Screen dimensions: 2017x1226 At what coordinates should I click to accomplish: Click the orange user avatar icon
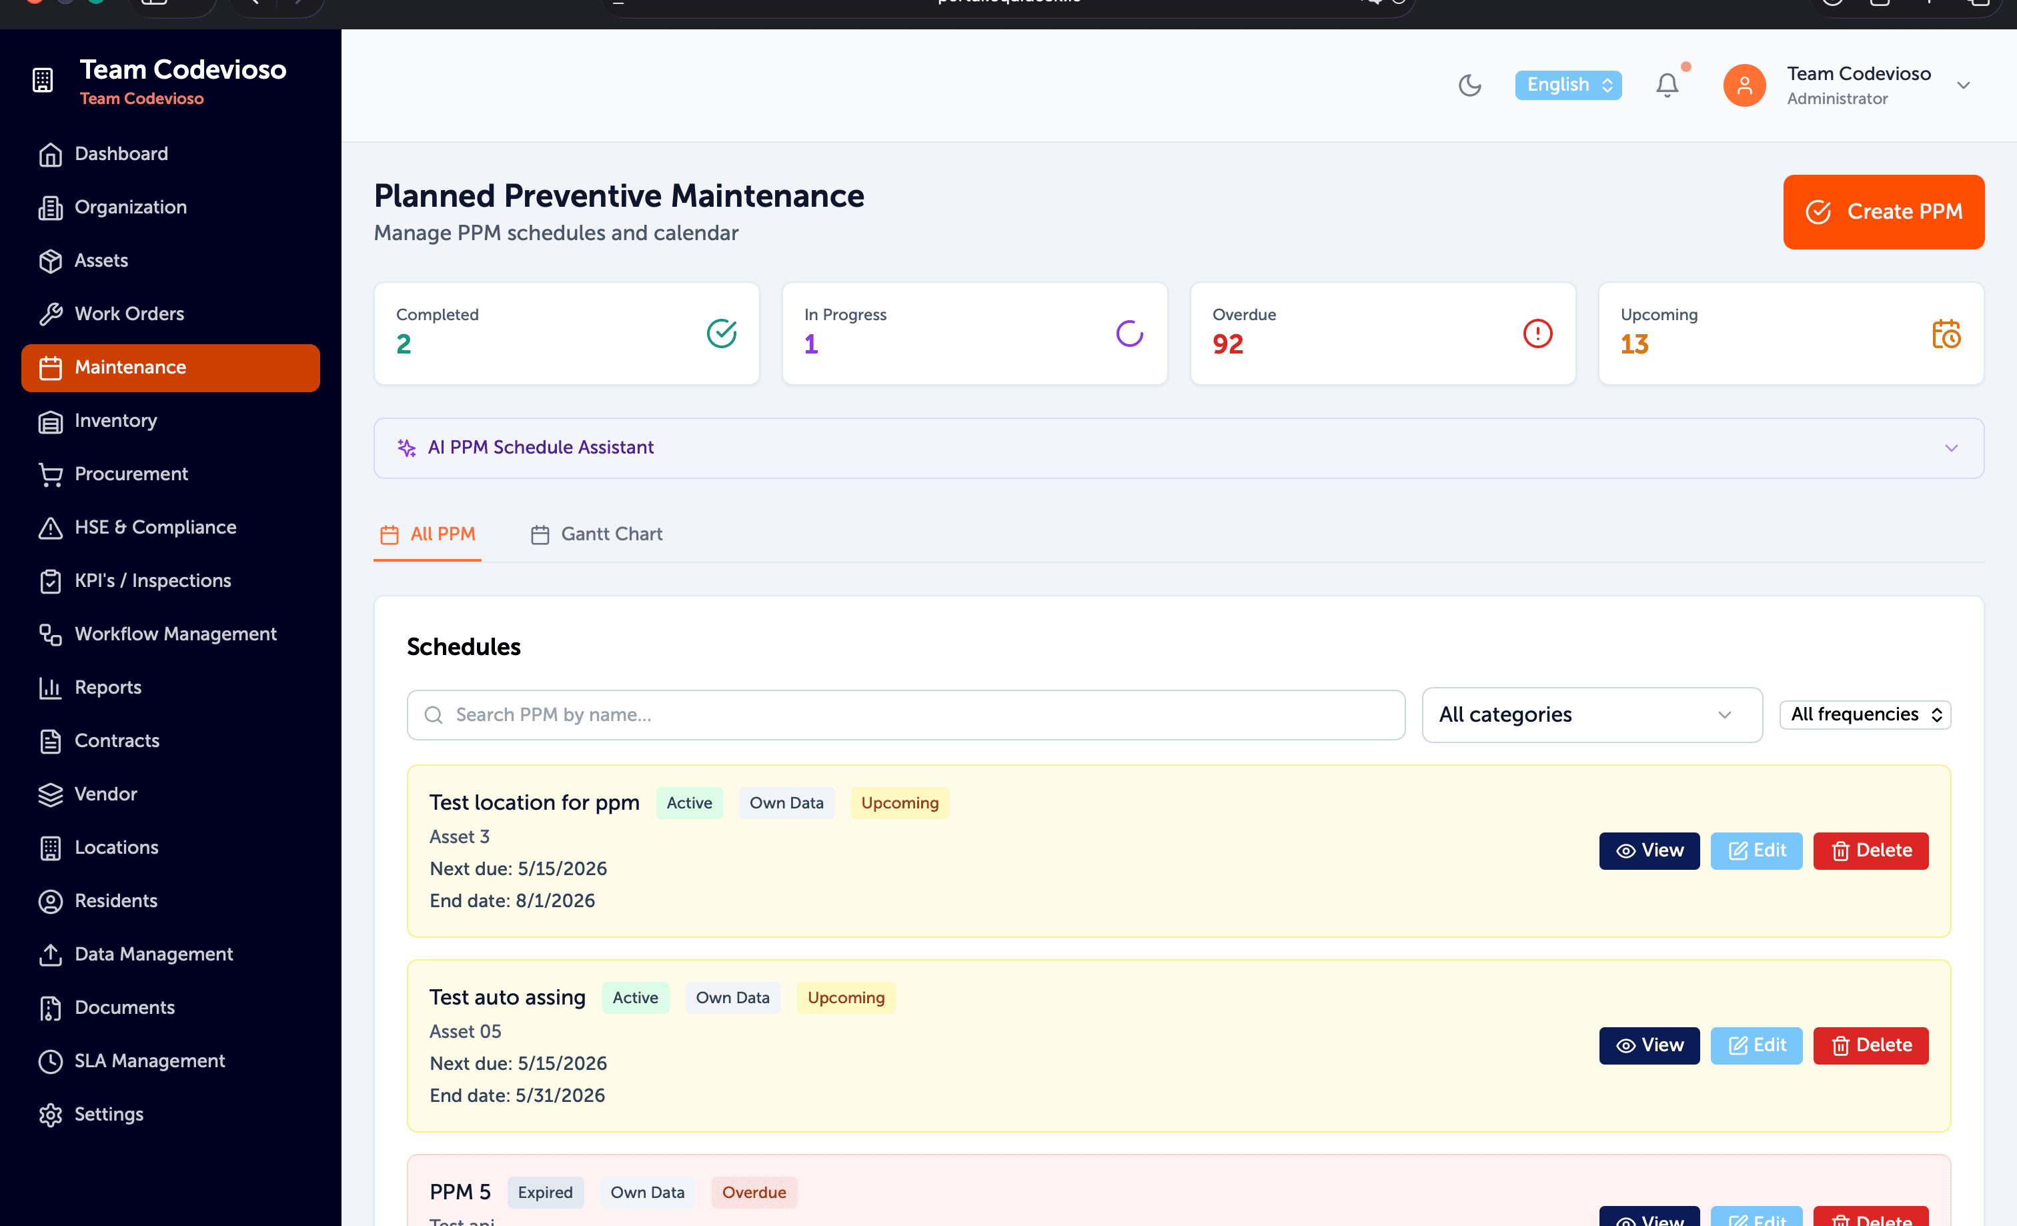(1744, 85)
